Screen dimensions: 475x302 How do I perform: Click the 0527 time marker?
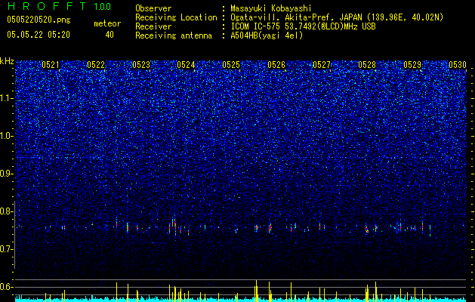(322, 65)
